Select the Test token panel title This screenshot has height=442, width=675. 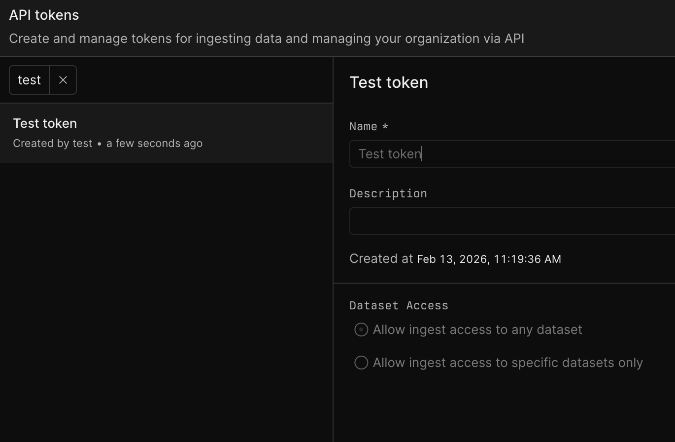[389, 82]
